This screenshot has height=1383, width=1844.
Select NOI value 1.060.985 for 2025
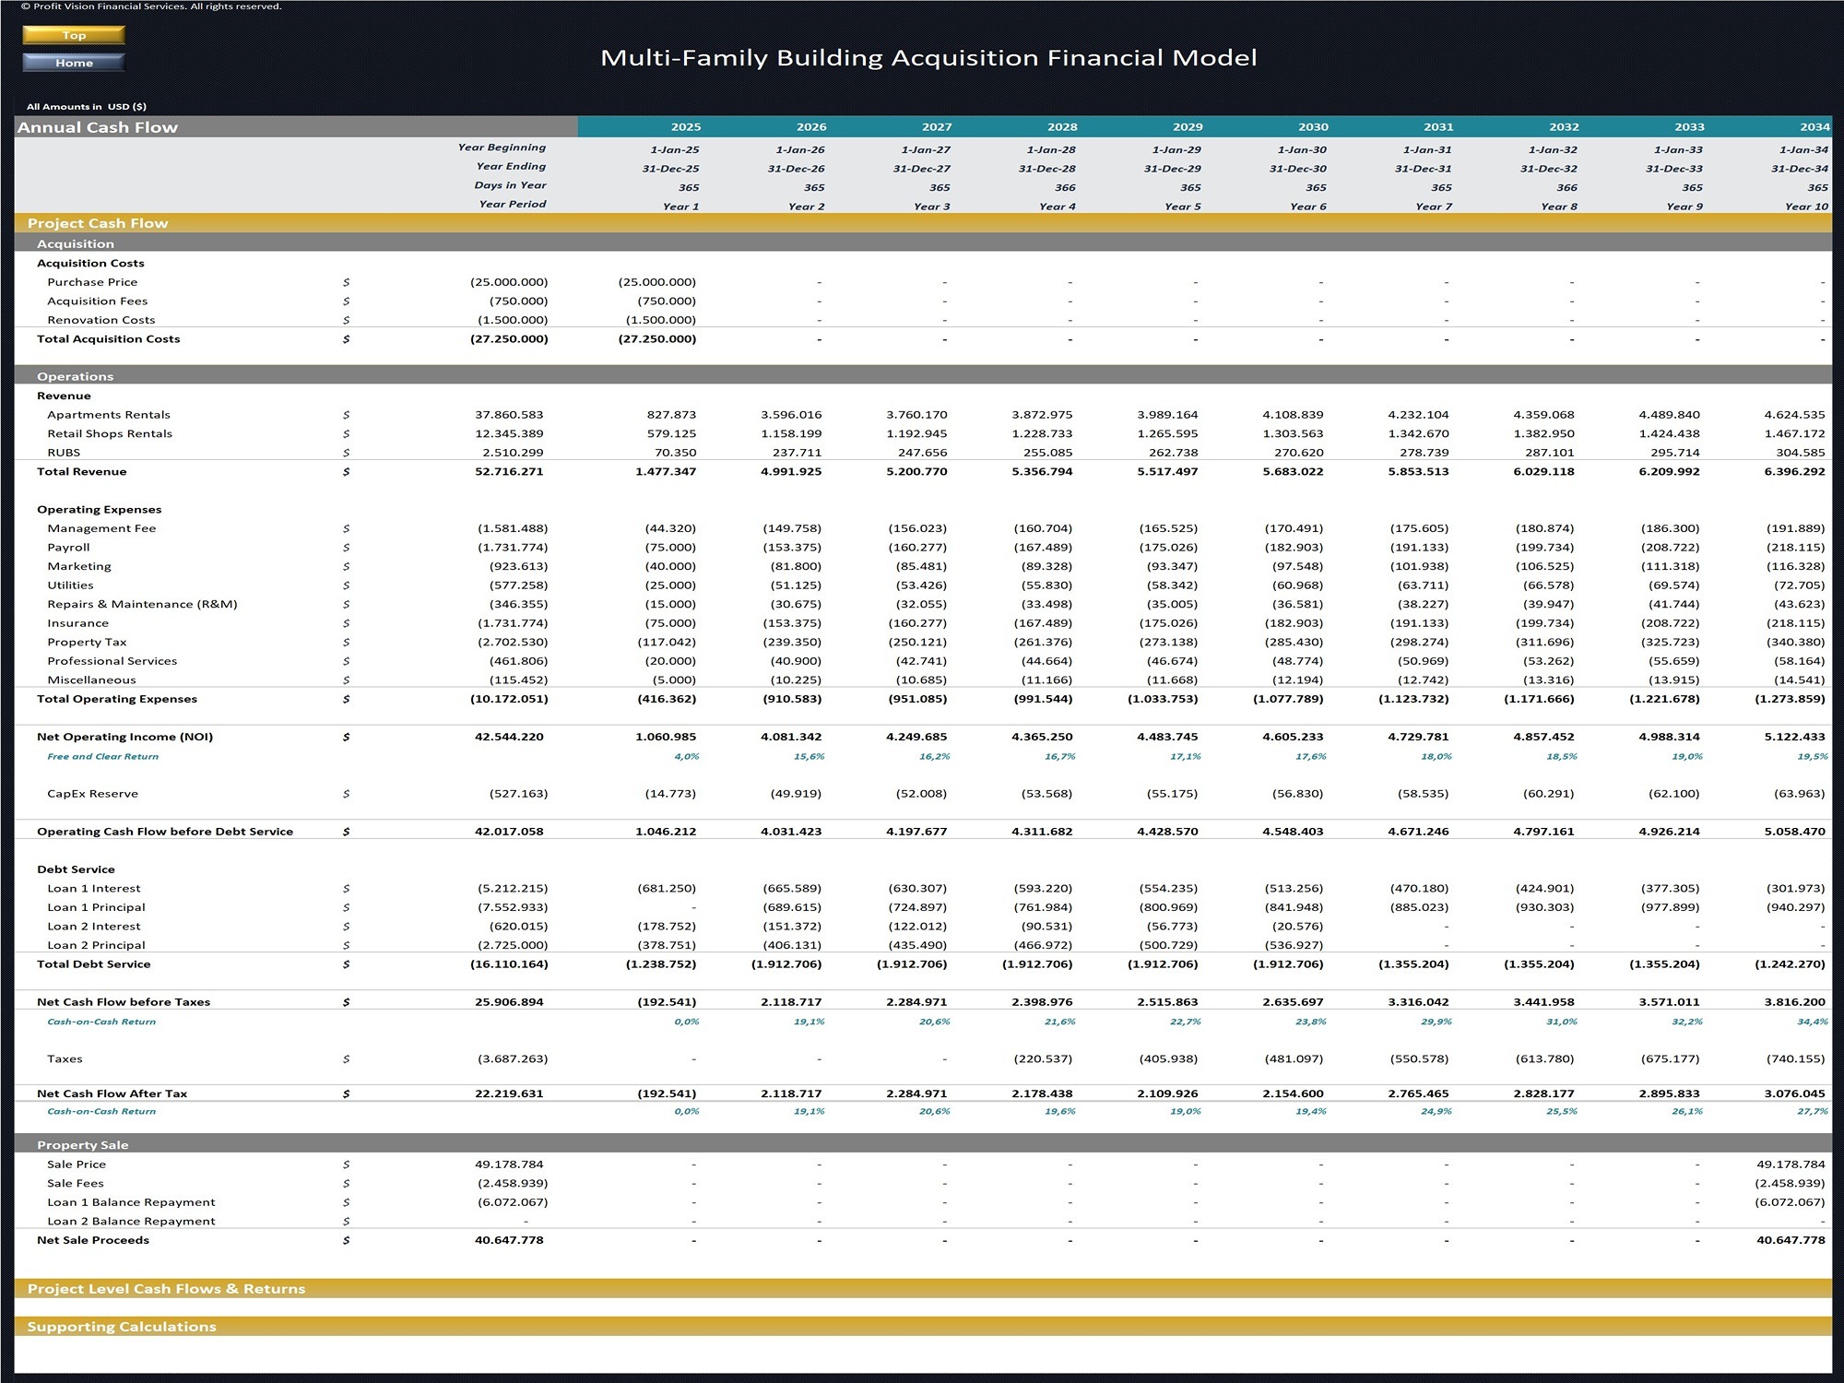click(666, 737)
